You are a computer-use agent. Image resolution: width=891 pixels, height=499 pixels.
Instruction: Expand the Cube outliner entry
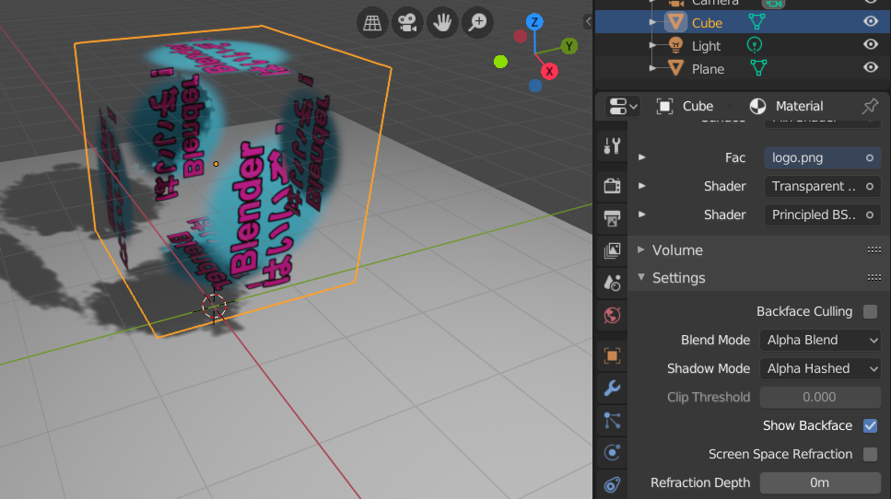click(653, 22)
